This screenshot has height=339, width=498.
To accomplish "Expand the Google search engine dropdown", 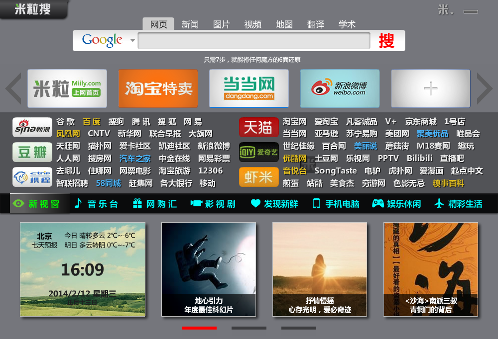I will pyautogui.click(x=132, y=40).
